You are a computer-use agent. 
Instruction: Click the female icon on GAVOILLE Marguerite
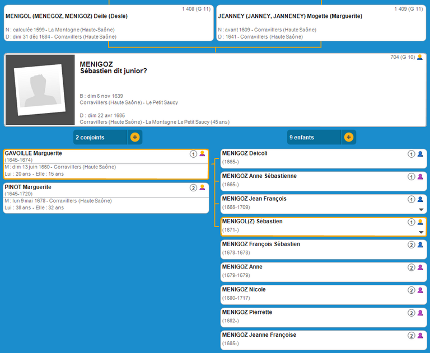tap(202, 154)
